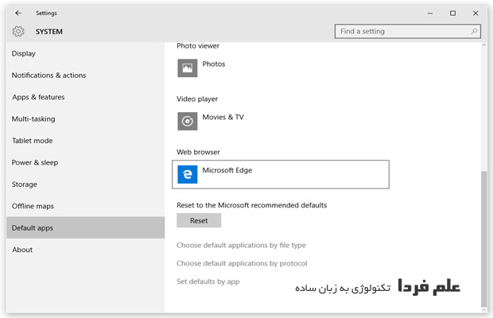The height and width of the screenshot is (318, 493).
Task: Click the back arrow in title bar
Action: point(18,13)
